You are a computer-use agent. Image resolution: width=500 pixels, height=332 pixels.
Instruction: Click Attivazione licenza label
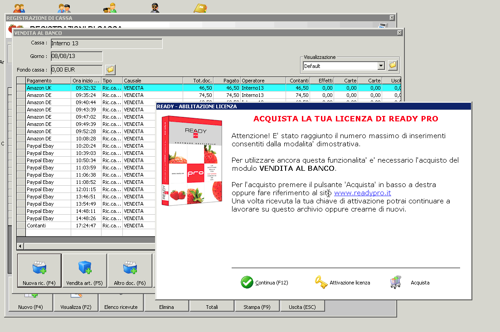tap(350, 283)
